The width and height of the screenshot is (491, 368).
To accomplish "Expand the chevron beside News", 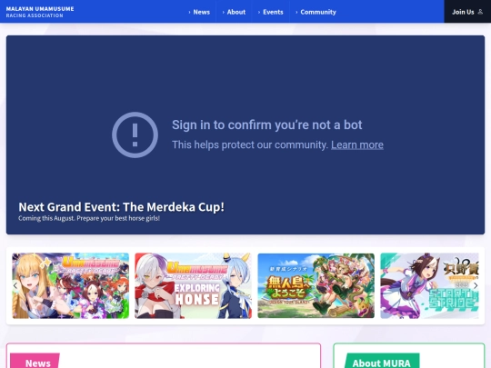I will (189, 12).
